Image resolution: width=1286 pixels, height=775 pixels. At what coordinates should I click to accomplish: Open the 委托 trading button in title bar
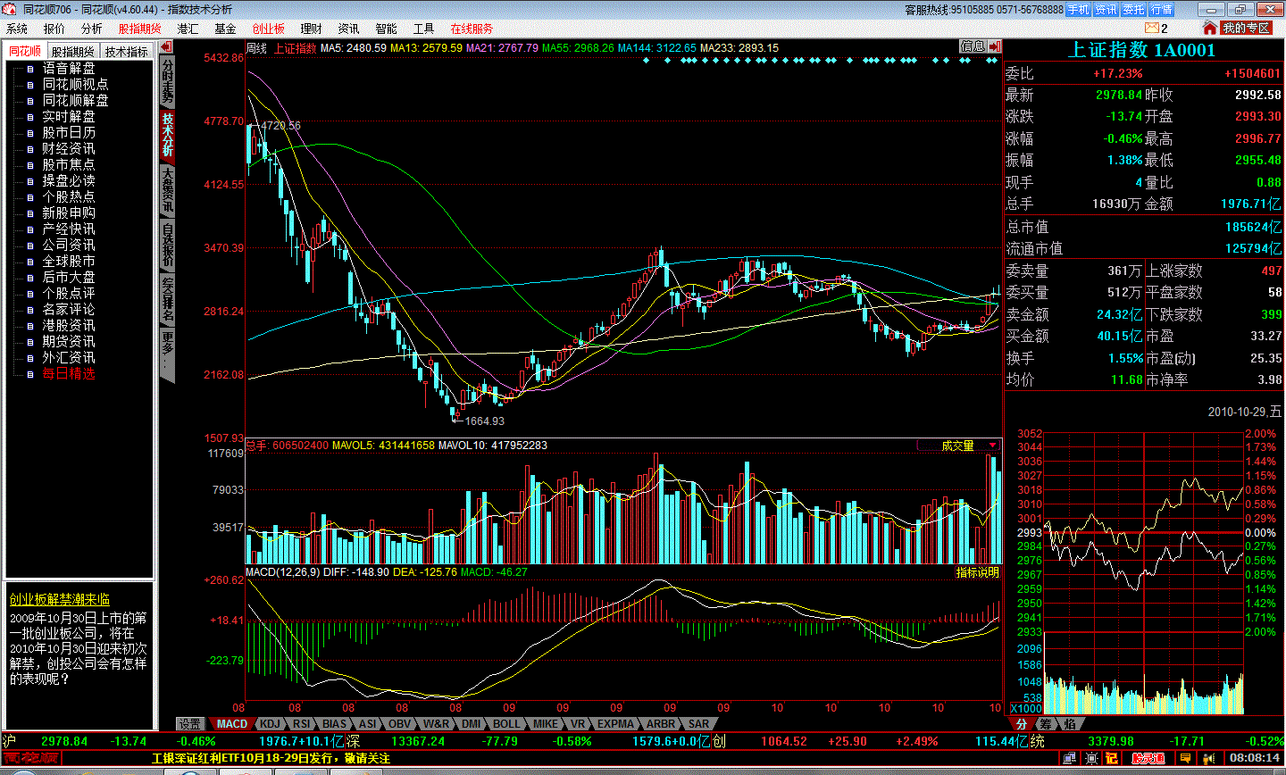point(1133,10)
